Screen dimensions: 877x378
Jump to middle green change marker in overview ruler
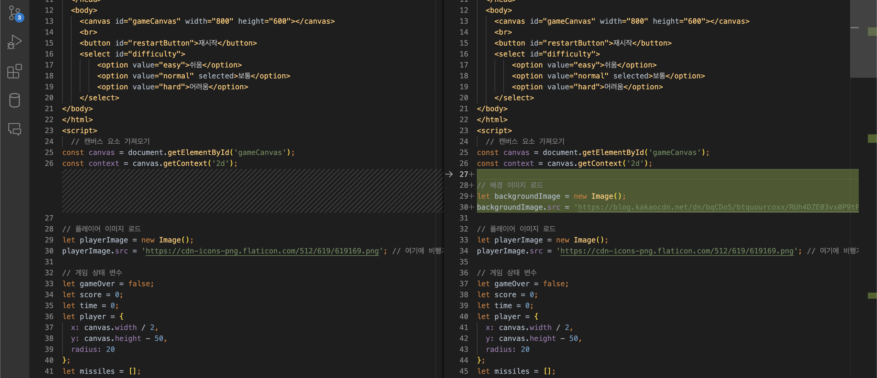872,138
